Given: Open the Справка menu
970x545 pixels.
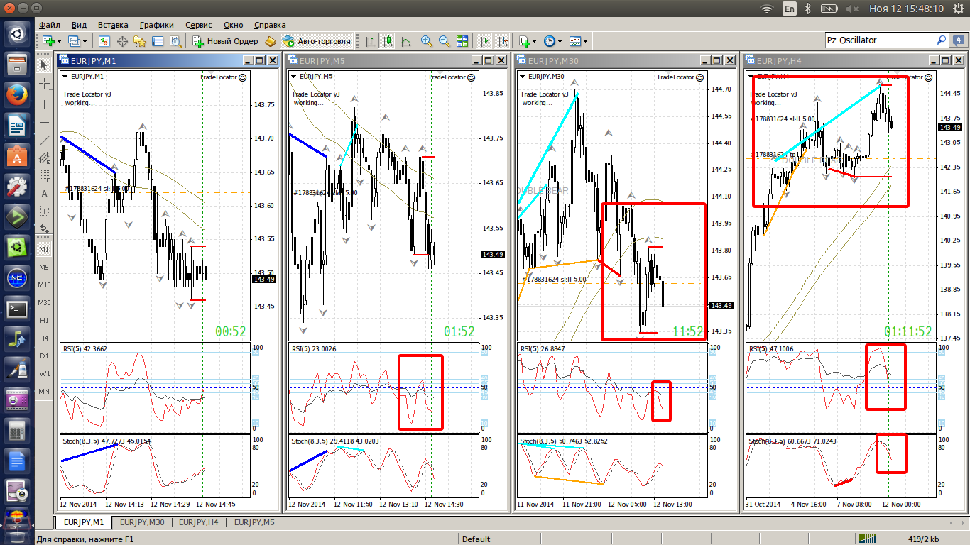Looking at the screenshot, I should [269, 24].
